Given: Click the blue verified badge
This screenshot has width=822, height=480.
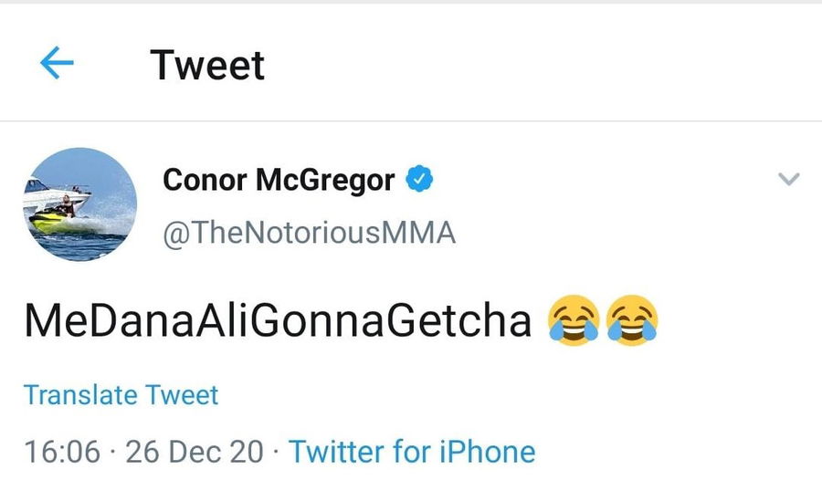Looking at the screenshot, I should [x=418, y=180].
